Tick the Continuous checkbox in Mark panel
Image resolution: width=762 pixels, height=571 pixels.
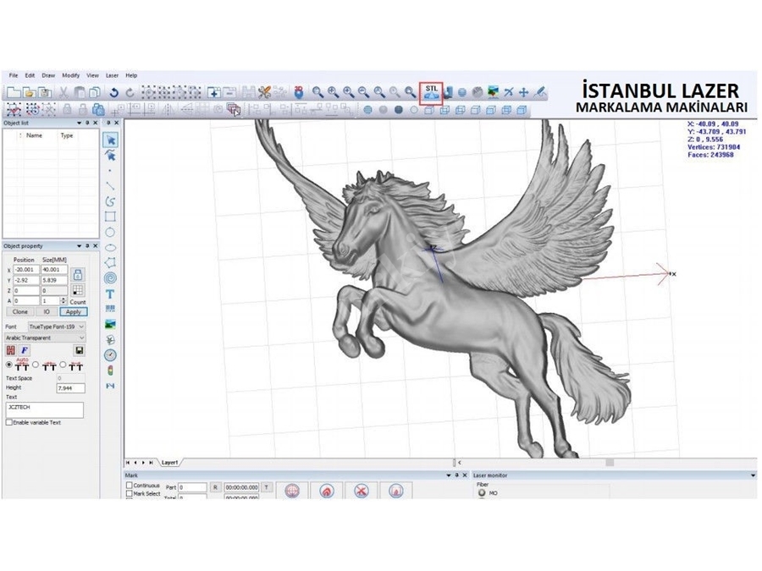(x=130, y=485)
